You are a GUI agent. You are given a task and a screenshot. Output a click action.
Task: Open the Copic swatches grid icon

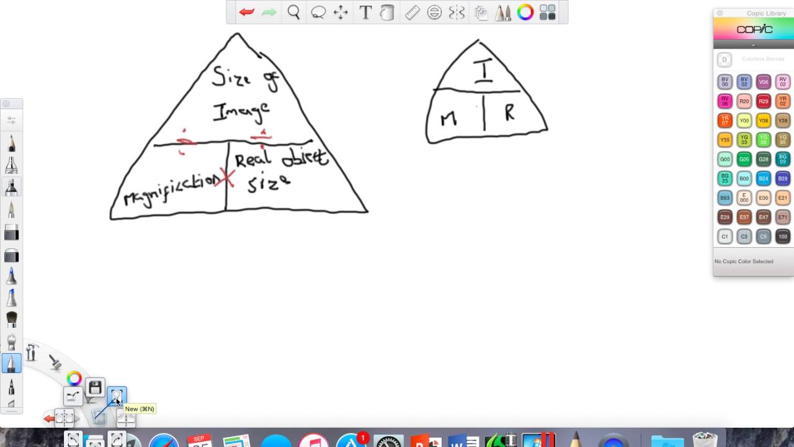click(547, 12)
